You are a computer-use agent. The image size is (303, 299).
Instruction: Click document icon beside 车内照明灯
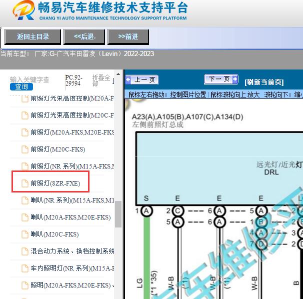24,268
